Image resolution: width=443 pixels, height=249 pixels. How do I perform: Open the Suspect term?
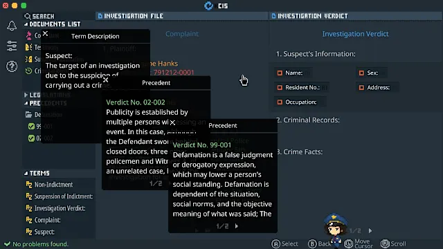(x=40, y=232)
